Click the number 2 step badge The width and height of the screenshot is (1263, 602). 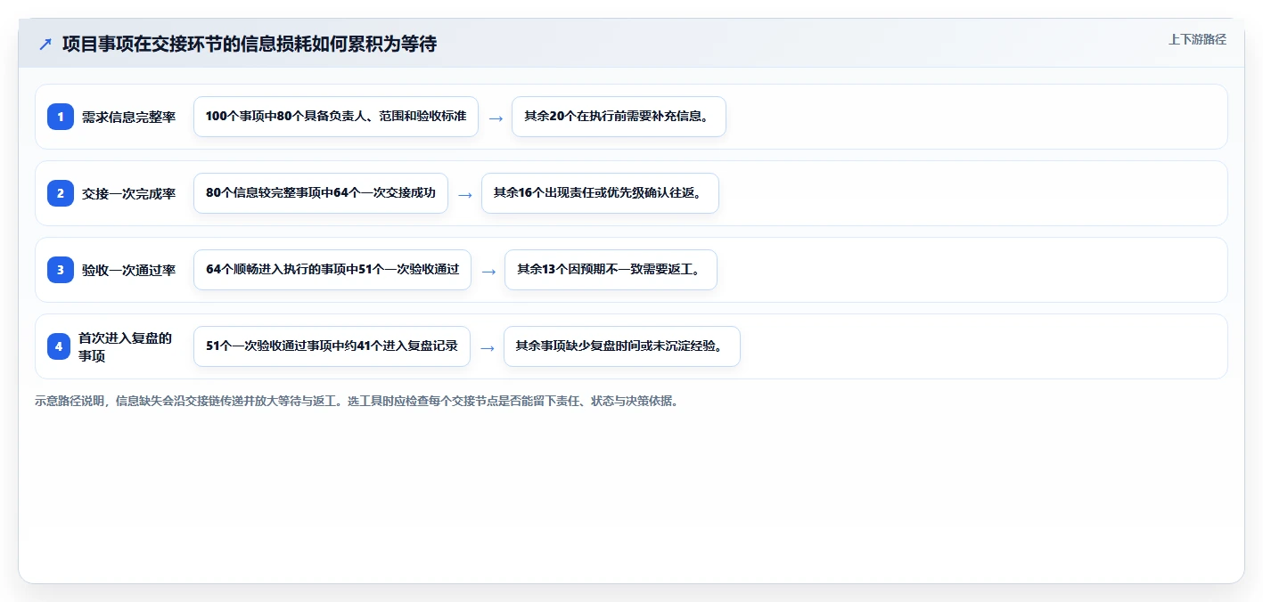pyautogui.click(x=61, y=193)
